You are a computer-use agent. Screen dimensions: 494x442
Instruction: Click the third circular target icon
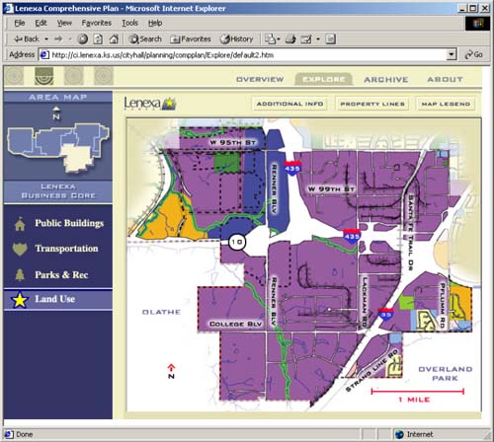(x=74, y=76)
